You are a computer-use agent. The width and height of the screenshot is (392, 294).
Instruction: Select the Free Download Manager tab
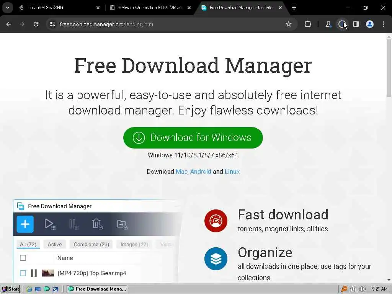[x=241, y=8]
